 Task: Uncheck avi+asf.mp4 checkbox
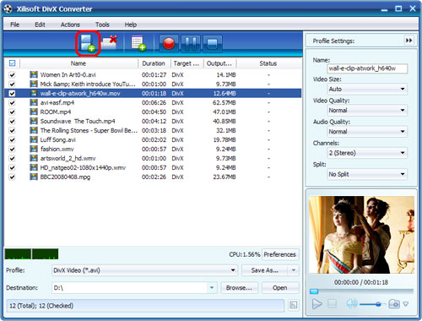12,103
